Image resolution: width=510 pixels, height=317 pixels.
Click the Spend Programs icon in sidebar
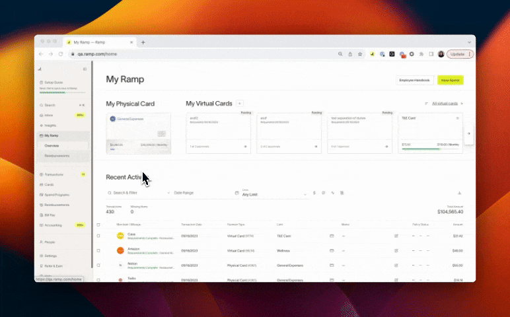coord(42,195)
